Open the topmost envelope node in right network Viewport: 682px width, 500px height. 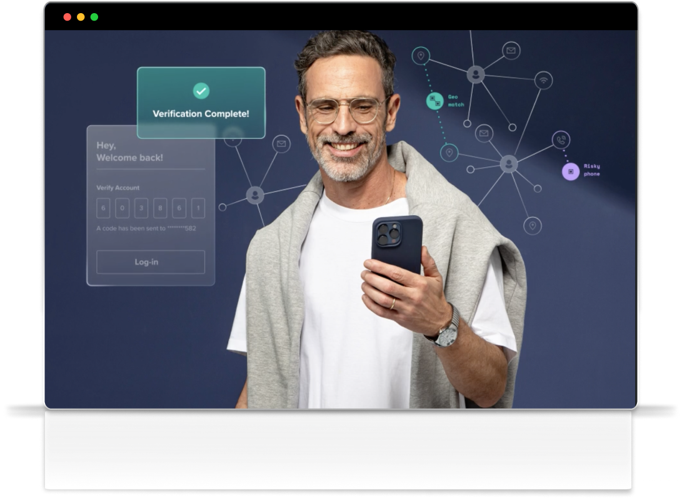click(x=511, y=51)
